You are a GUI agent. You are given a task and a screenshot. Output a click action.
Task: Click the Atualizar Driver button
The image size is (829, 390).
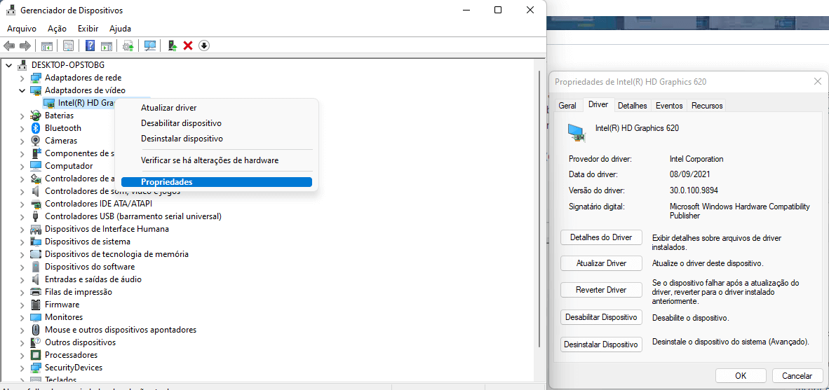click(601, 263)
